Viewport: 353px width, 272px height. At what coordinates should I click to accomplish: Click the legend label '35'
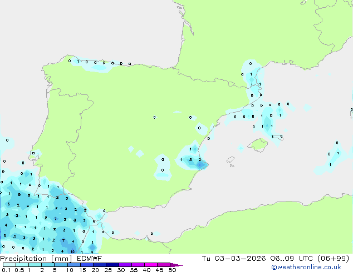tap(134, 270)
